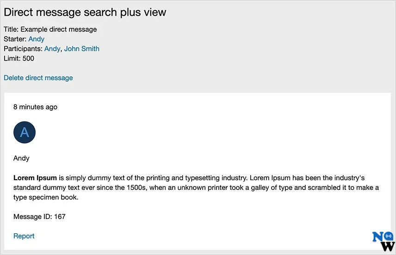Click the "8 minutes ago" timestamp

(x=35, y=107)
